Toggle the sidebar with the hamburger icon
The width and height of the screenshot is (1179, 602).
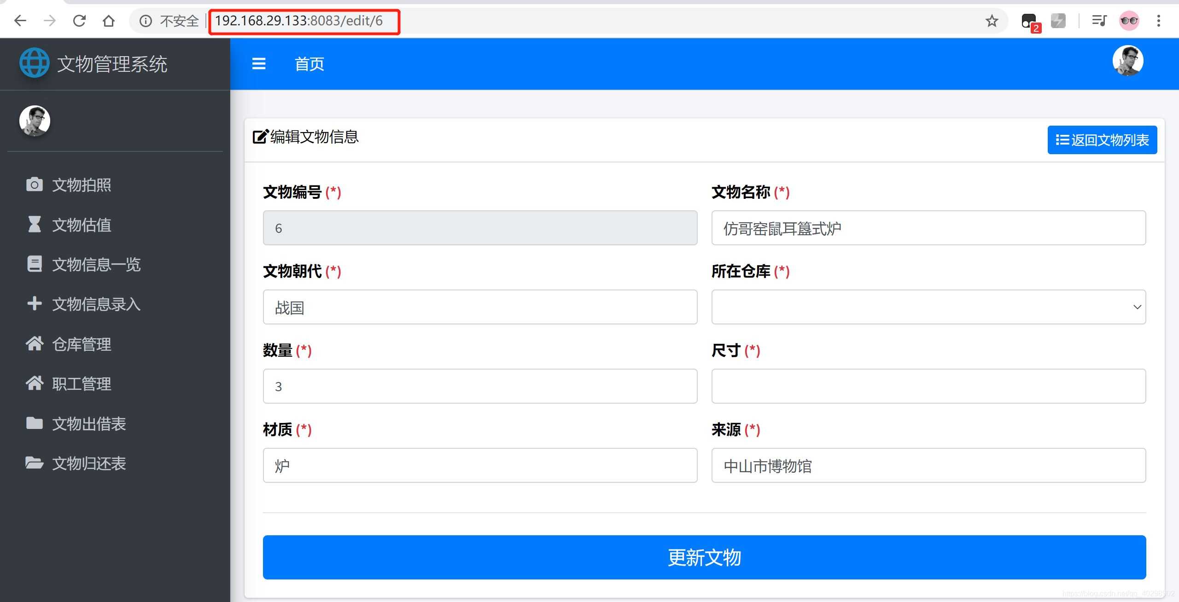(259, 64)
